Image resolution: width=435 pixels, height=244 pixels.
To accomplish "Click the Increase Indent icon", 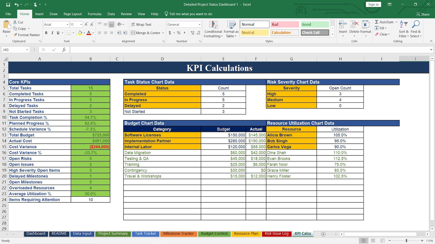I will [x=125, y=33].
